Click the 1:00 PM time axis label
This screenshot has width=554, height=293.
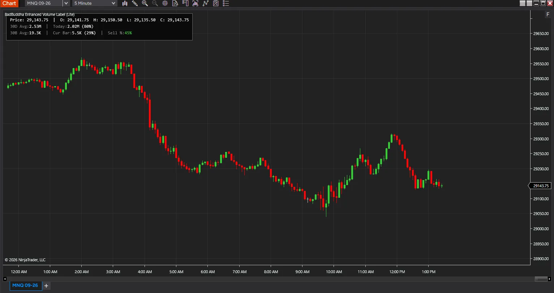(428, 272)
